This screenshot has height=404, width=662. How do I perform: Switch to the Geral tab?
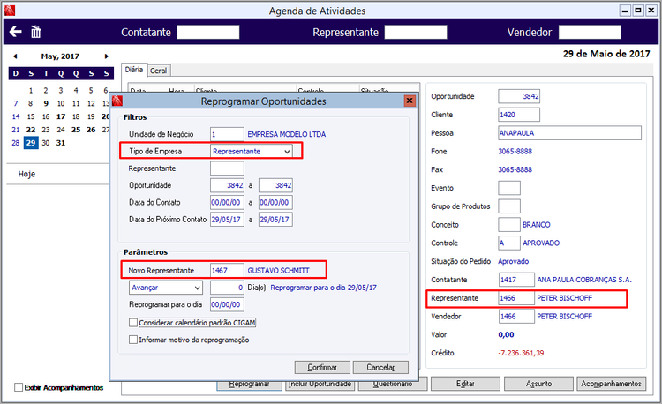pyautogui.click(x=159, y=71)
